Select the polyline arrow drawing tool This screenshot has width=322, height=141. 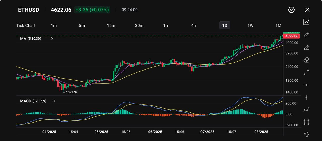point(306,110)
